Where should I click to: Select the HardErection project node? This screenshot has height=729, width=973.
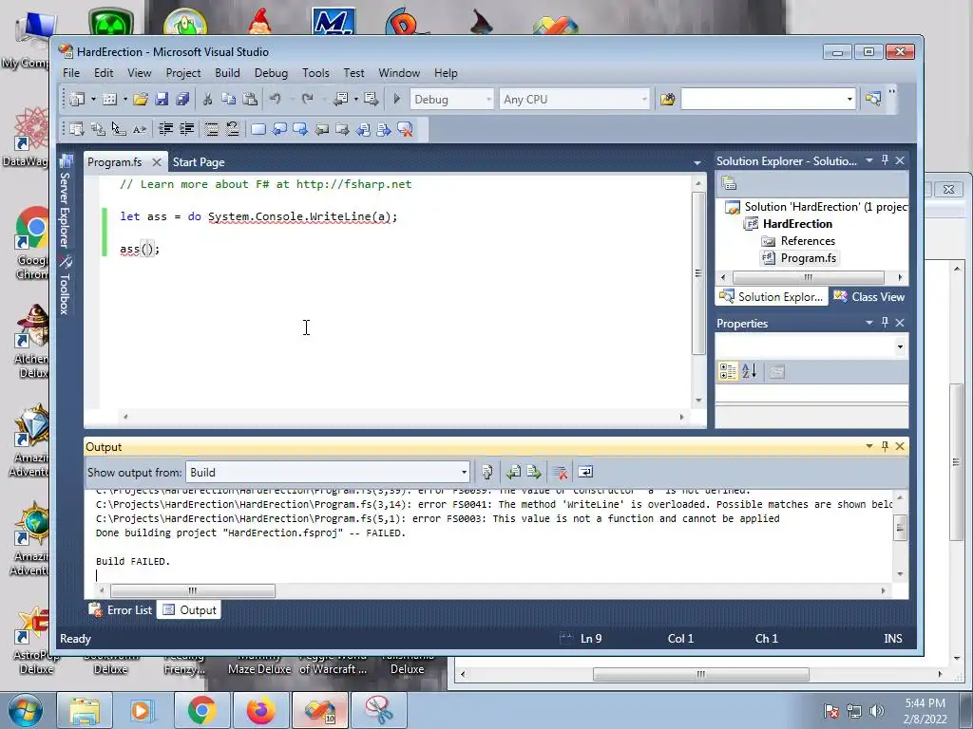[x=797, y=224]
